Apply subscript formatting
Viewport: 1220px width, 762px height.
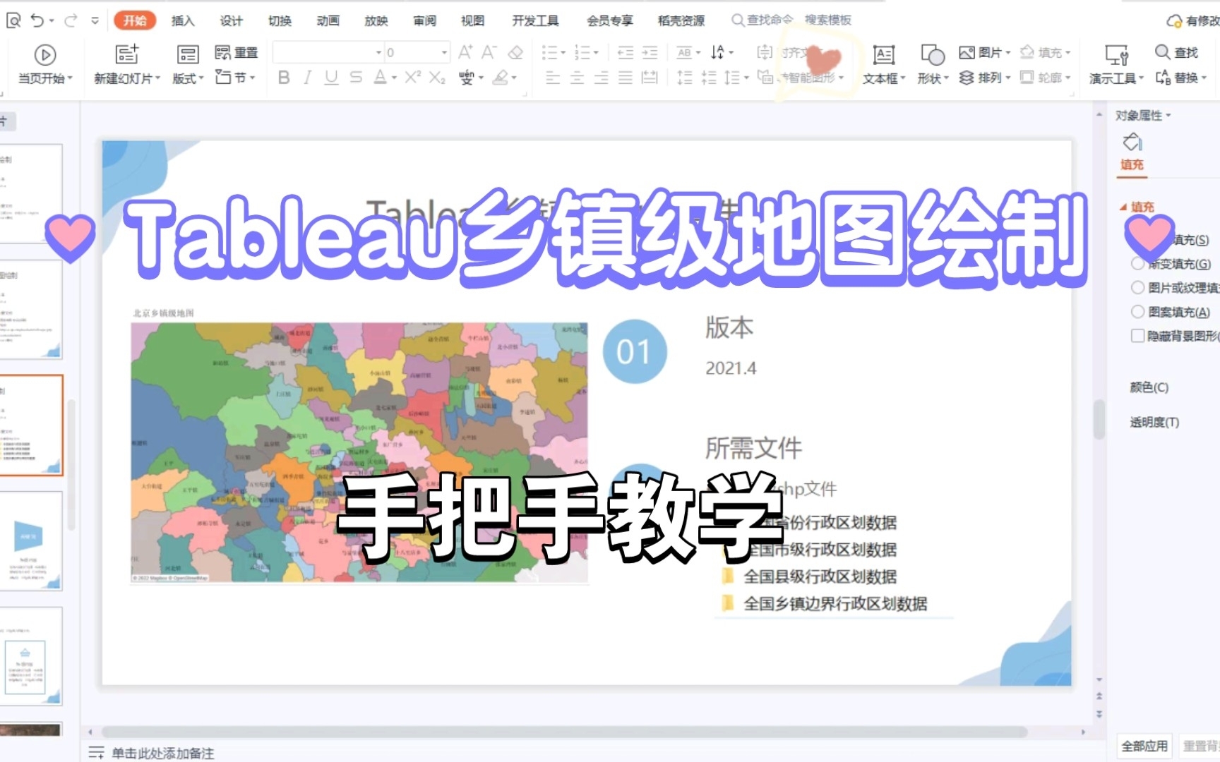click(437, 78)
